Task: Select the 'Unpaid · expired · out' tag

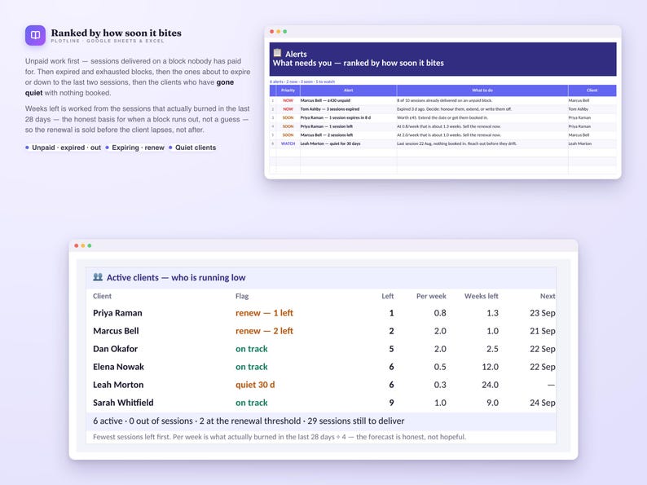Action: [63, 148]
